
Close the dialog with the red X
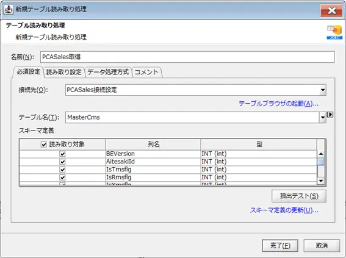(x=331, y=10)
